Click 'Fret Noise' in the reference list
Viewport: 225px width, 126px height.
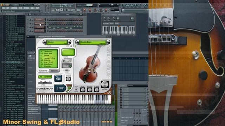click(47, 51)
